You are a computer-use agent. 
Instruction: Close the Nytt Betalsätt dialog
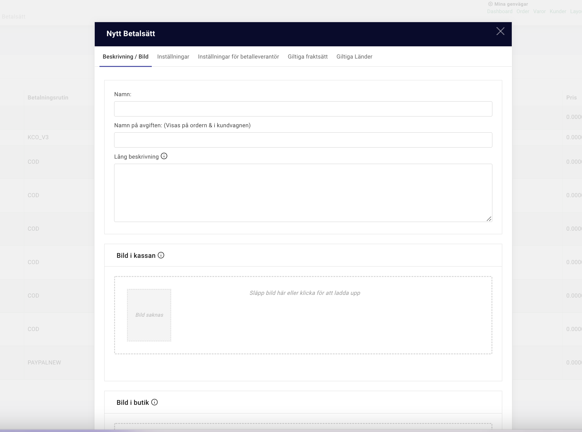click(x=500, y=31)
